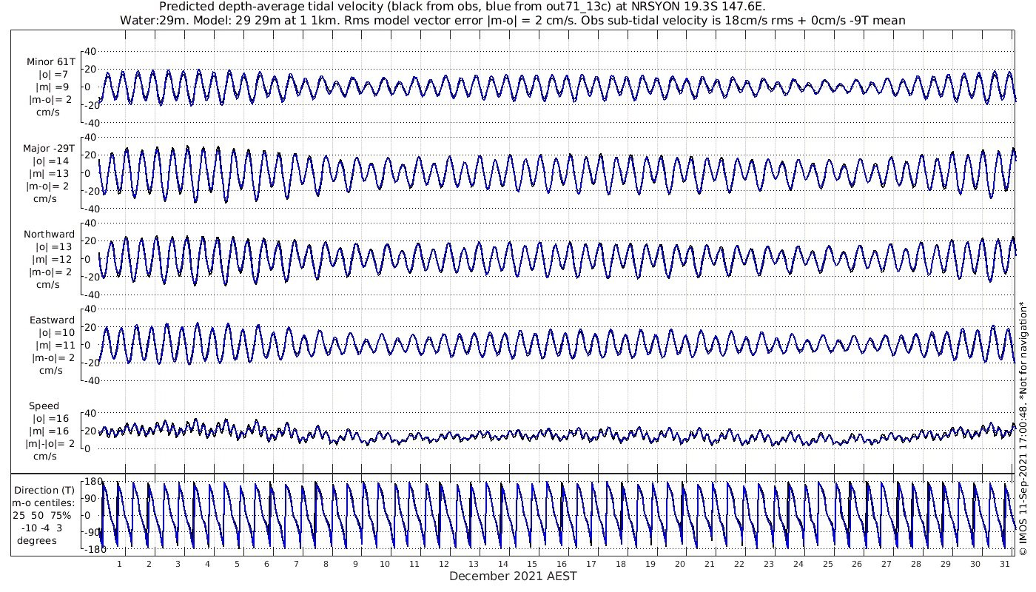The image size is (1036, 592).
Task: Click '|m-o|= 2' under the Minor 61T label
Action: (x=50, y=100)
